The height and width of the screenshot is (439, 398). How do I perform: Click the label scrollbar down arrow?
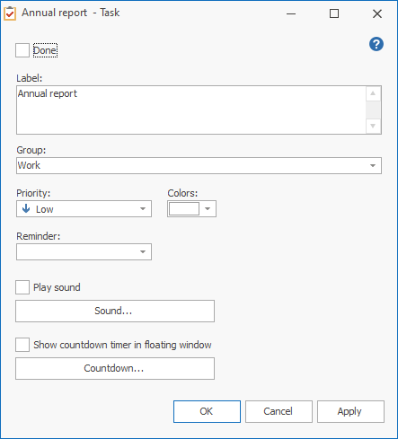(x=373, y=126)
